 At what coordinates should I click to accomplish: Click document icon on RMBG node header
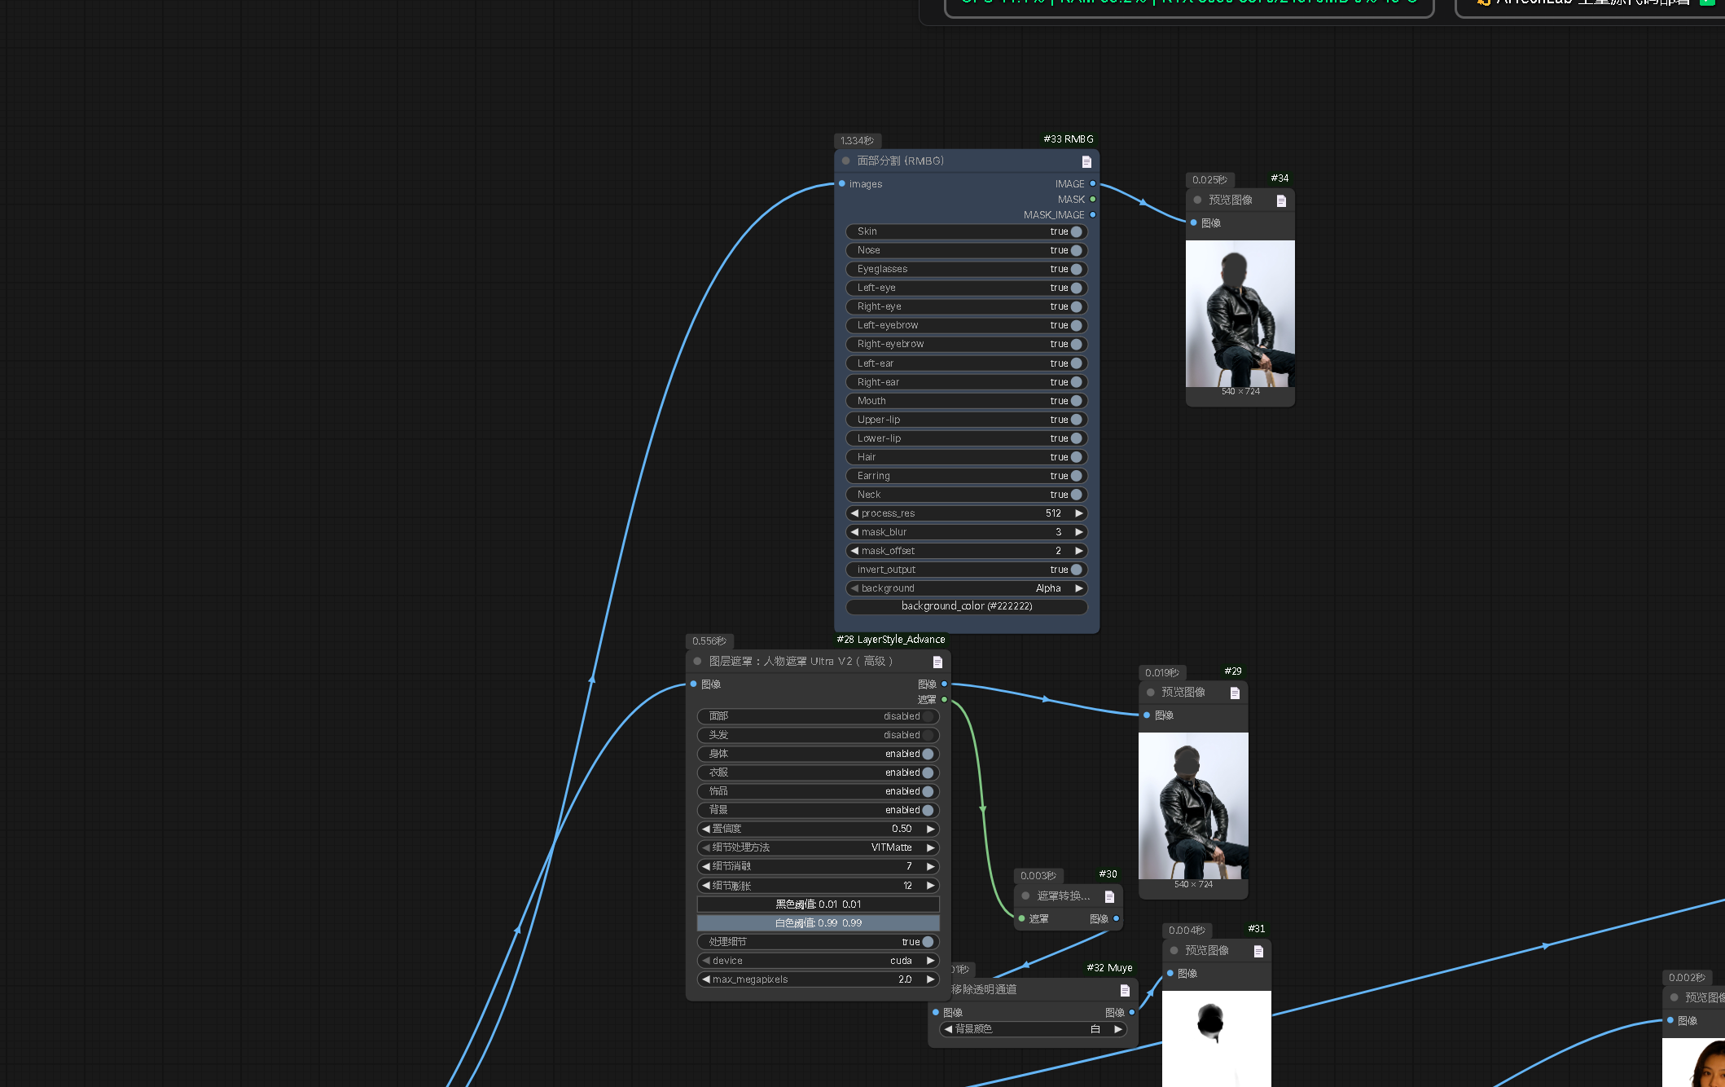[x=1086, y=161]
